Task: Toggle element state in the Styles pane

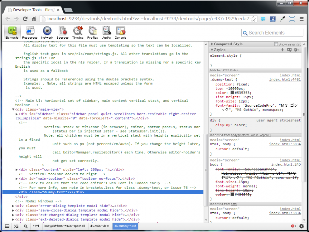Action: click(289, 50)
